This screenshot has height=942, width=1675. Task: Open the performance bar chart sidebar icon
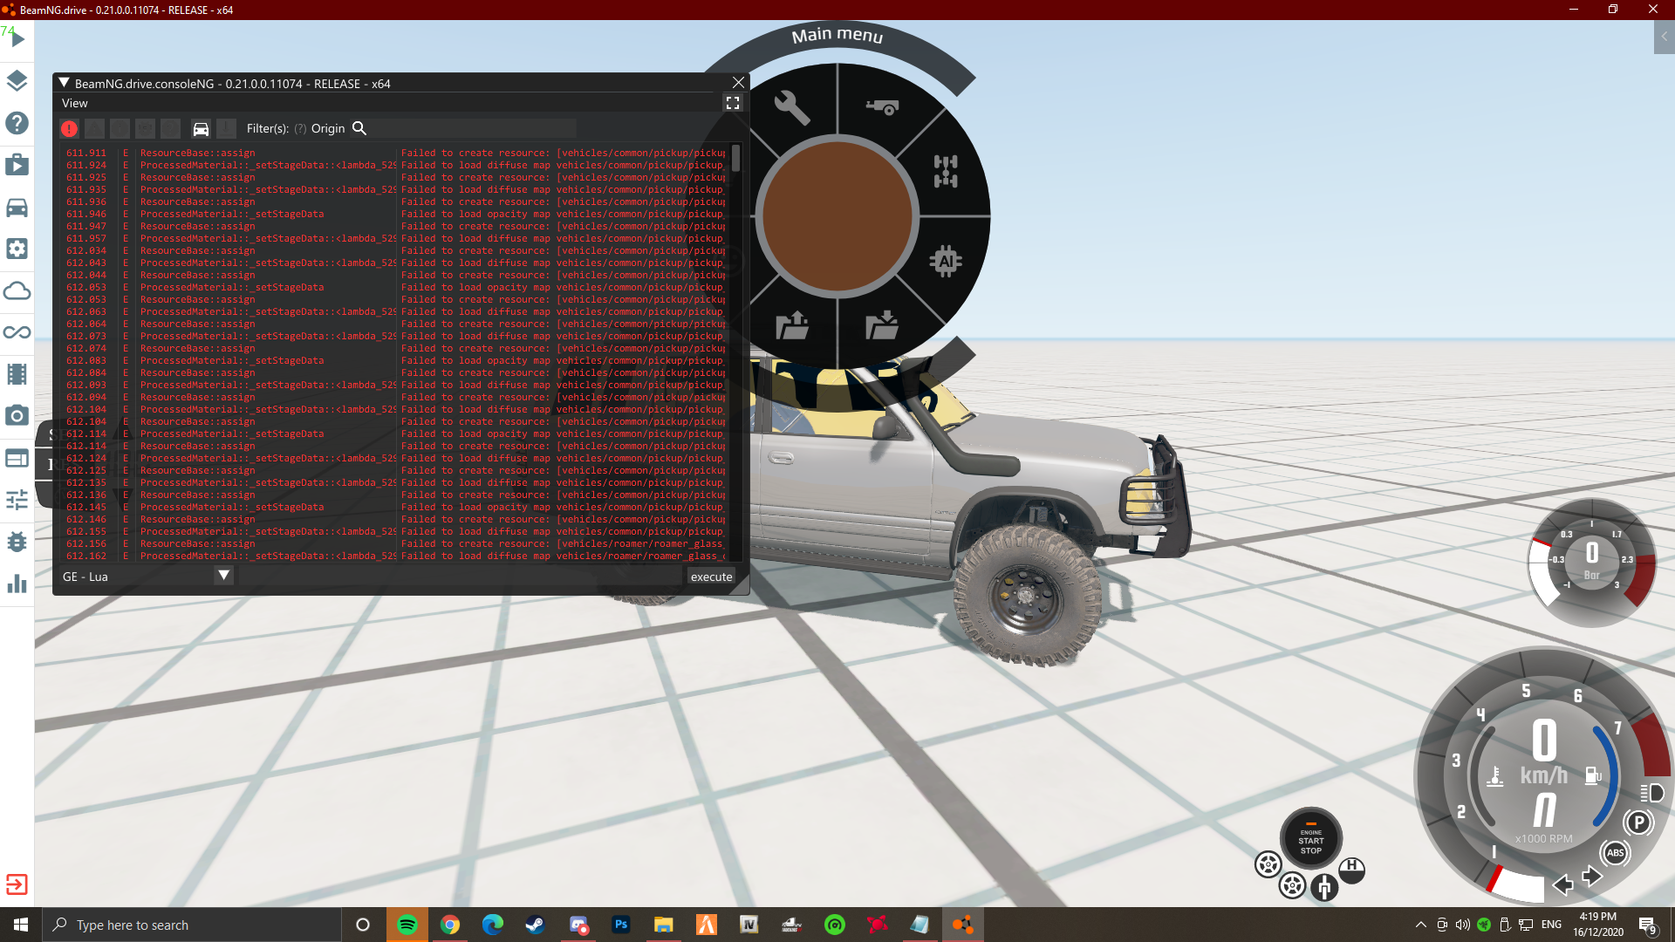coord(17,584)
